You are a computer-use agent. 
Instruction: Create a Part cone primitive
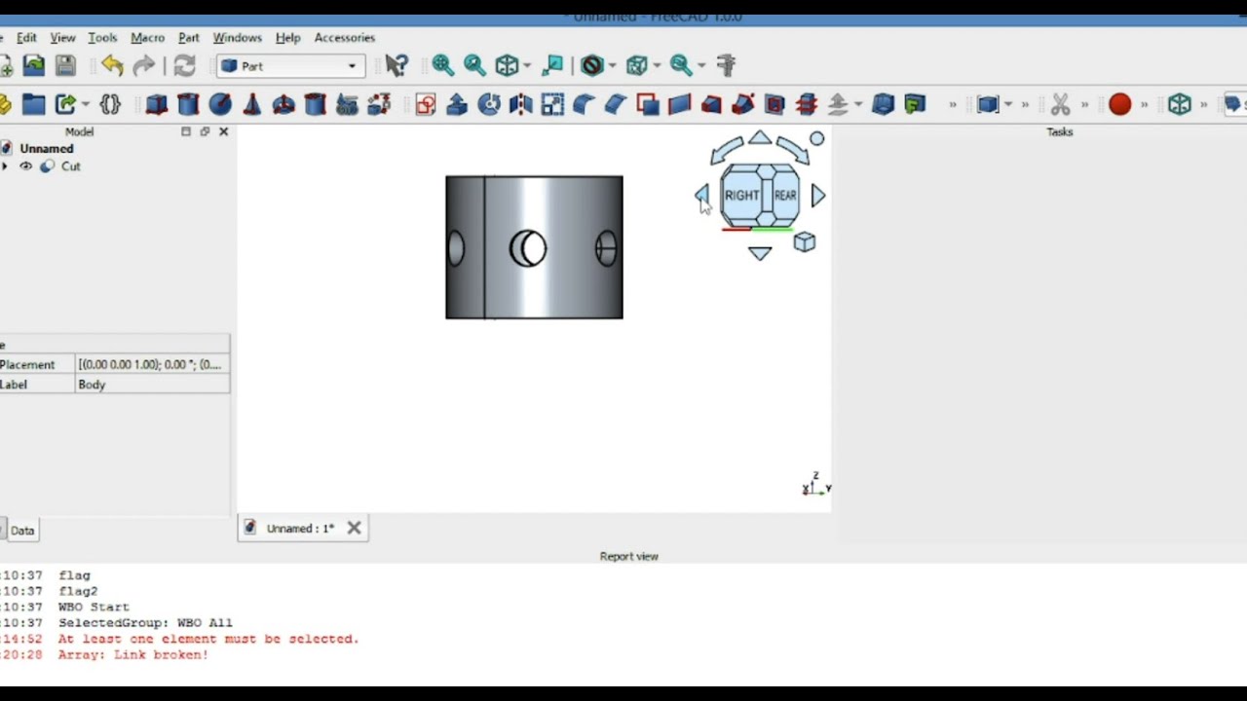click(x=251, y=104)
